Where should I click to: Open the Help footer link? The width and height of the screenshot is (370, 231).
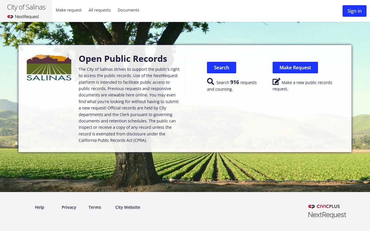tap(40, 207)
